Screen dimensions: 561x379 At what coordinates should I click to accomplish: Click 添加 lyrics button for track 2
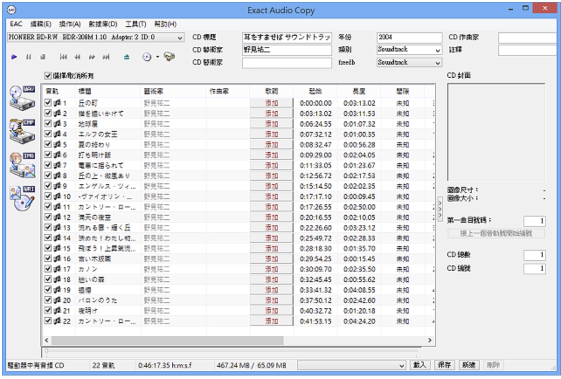point(271,114)
